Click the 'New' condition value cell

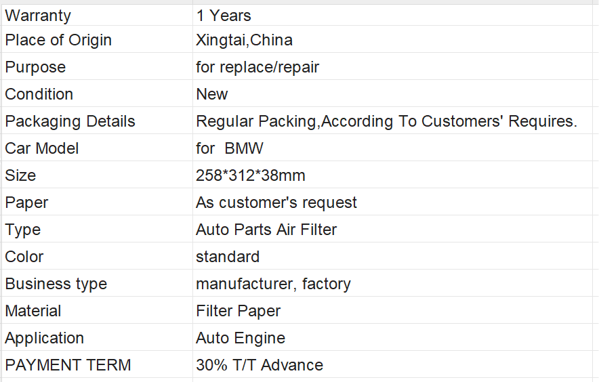coord(393,93)
